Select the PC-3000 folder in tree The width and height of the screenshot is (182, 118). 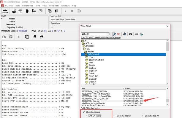[x=90, y=46]
